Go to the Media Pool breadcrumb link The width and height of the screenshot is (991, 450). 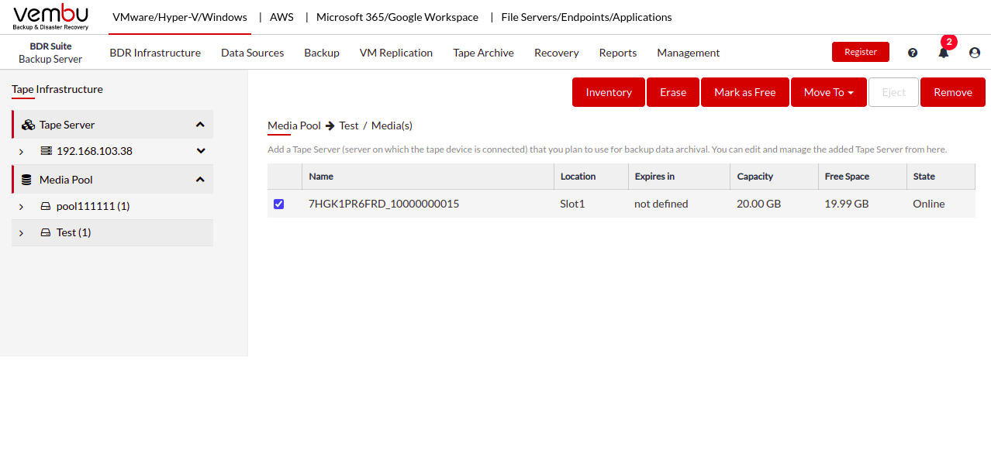pos(294,125)
